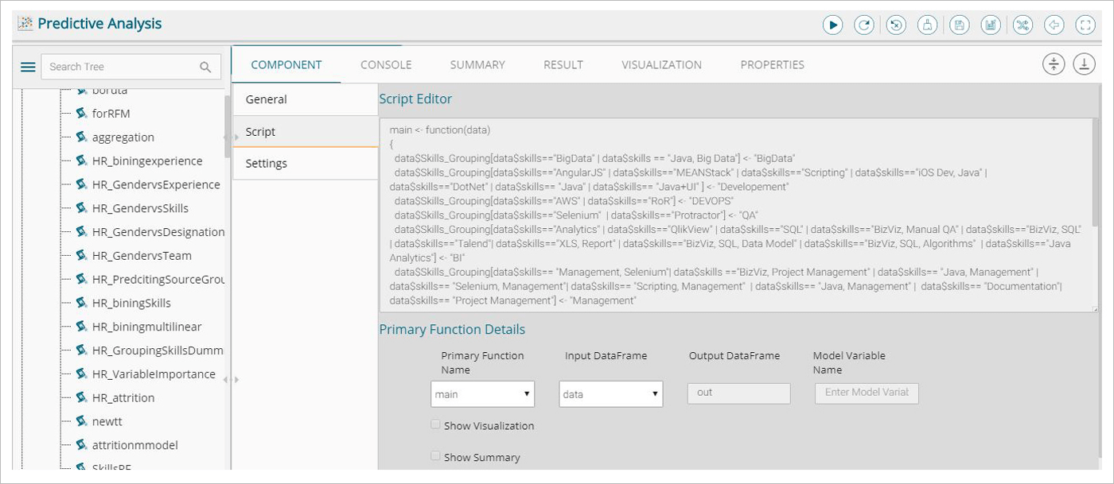1114x484 pixels.
Task: Click the Reset workflow icon
Action: pos(895,25)
